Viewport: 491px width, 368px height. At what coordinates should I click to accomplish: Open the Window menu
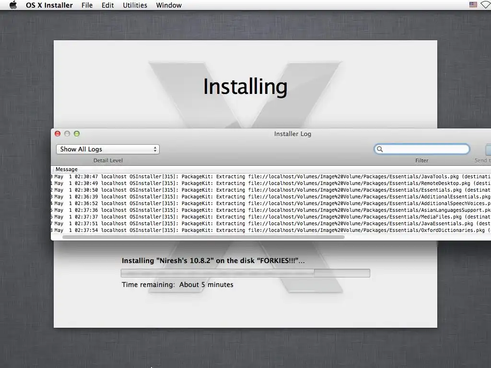coord(169,5)
